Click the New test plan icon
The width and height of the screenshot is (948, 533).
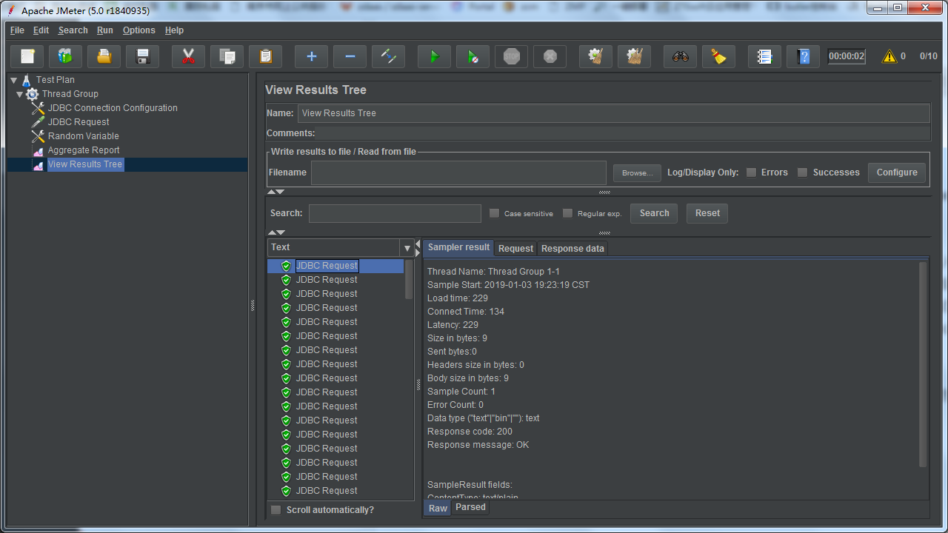click(27, 56)
